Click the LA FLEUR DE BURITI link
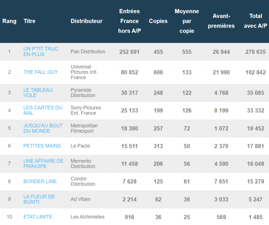 (x=39, y=199)
